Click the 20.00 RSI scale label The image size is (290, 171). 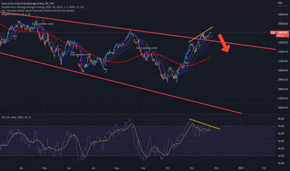[x=281, y=163]
